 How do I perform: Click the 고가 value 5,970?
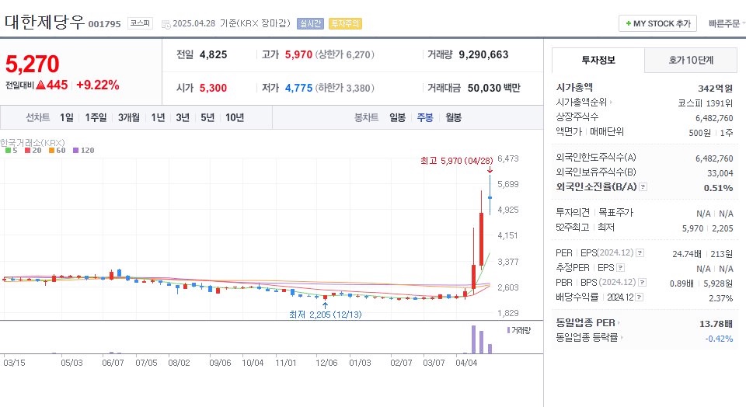pyautogui.click(x=298, y=54)
